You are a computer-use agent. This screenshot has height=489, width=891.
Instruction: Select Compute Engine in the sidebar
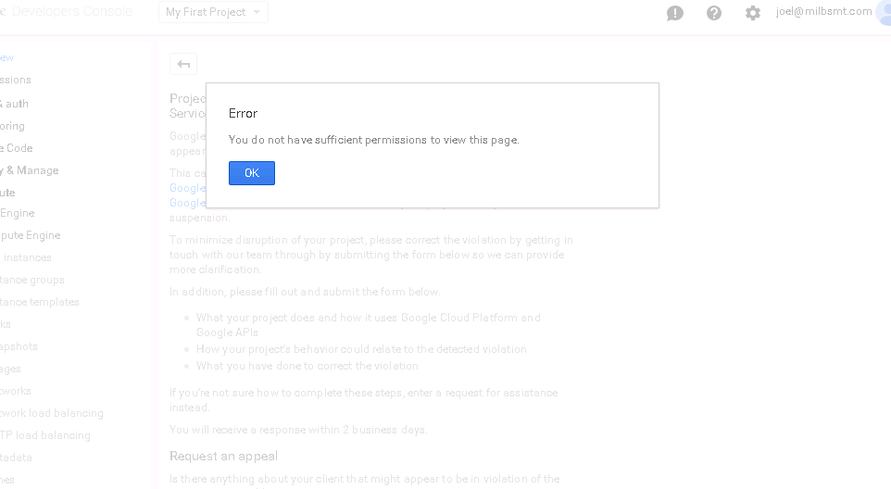[31, 235]
